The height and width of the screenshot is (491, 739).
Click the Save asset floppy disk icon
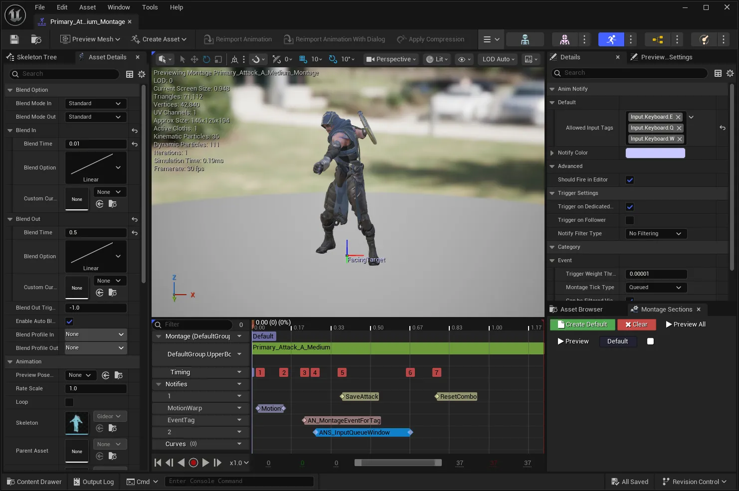14,39
